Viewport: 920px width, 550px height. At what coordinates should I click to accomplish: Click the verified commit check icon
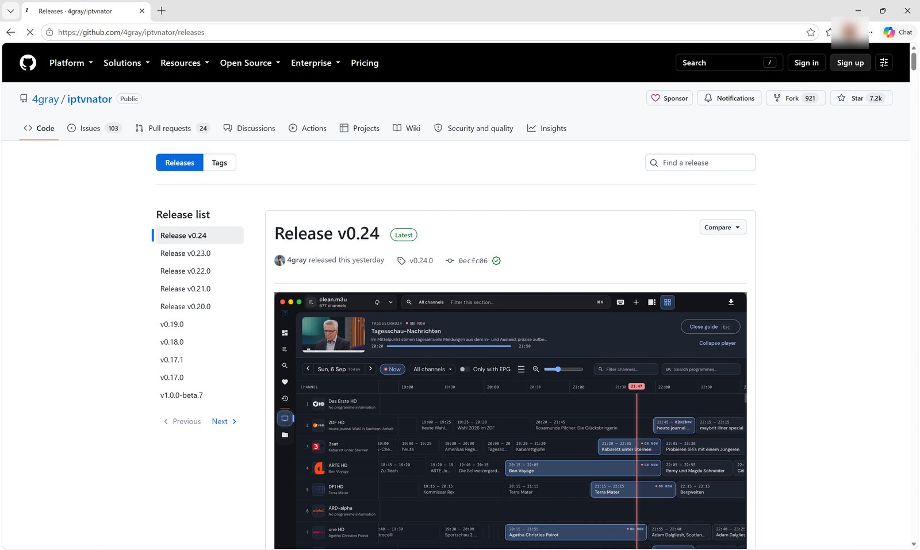(496, 261)
